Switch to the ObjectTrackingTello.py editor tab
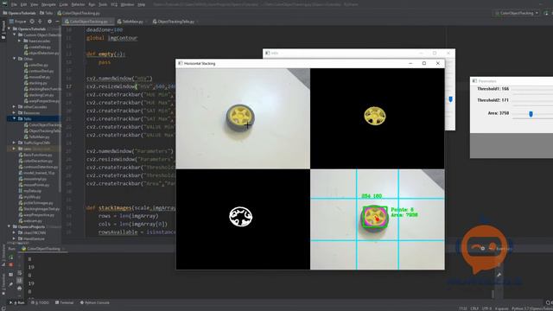Screen dimensions: 553x311 point(175,22)
